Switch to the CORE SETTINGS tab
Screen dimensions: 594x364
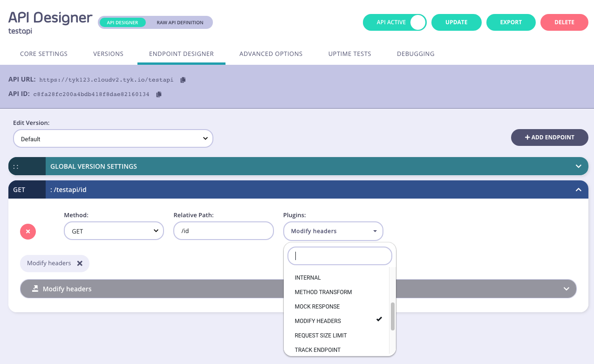[x=43, y=54]
